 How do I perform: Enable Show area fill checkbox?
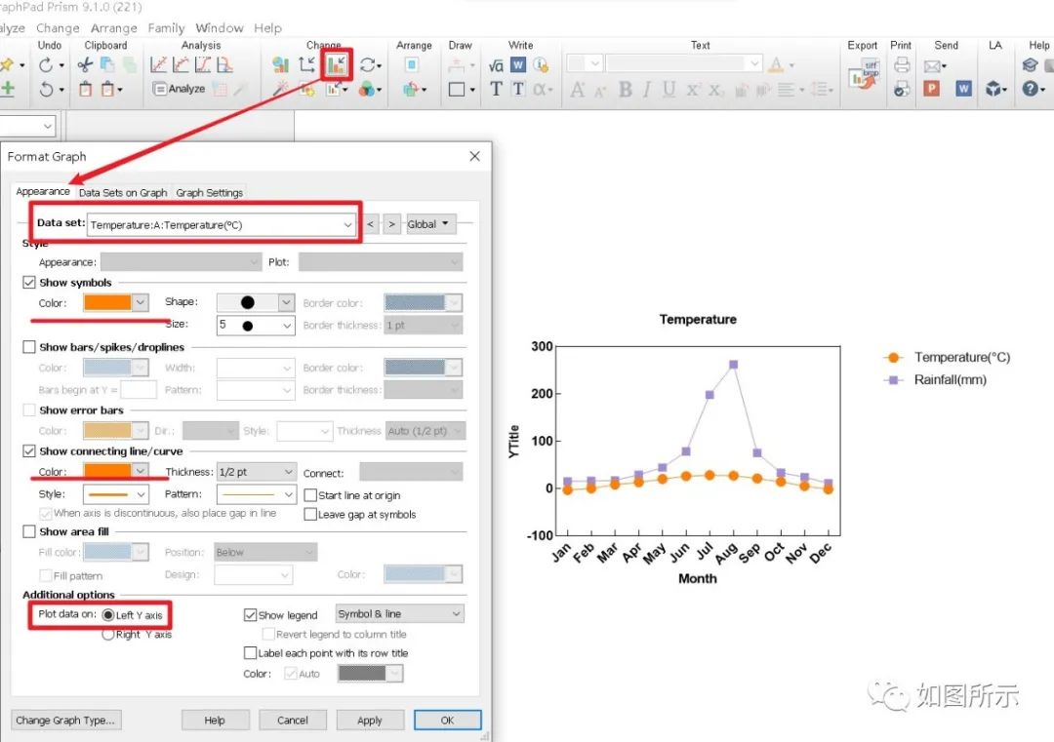pos(29,531)
